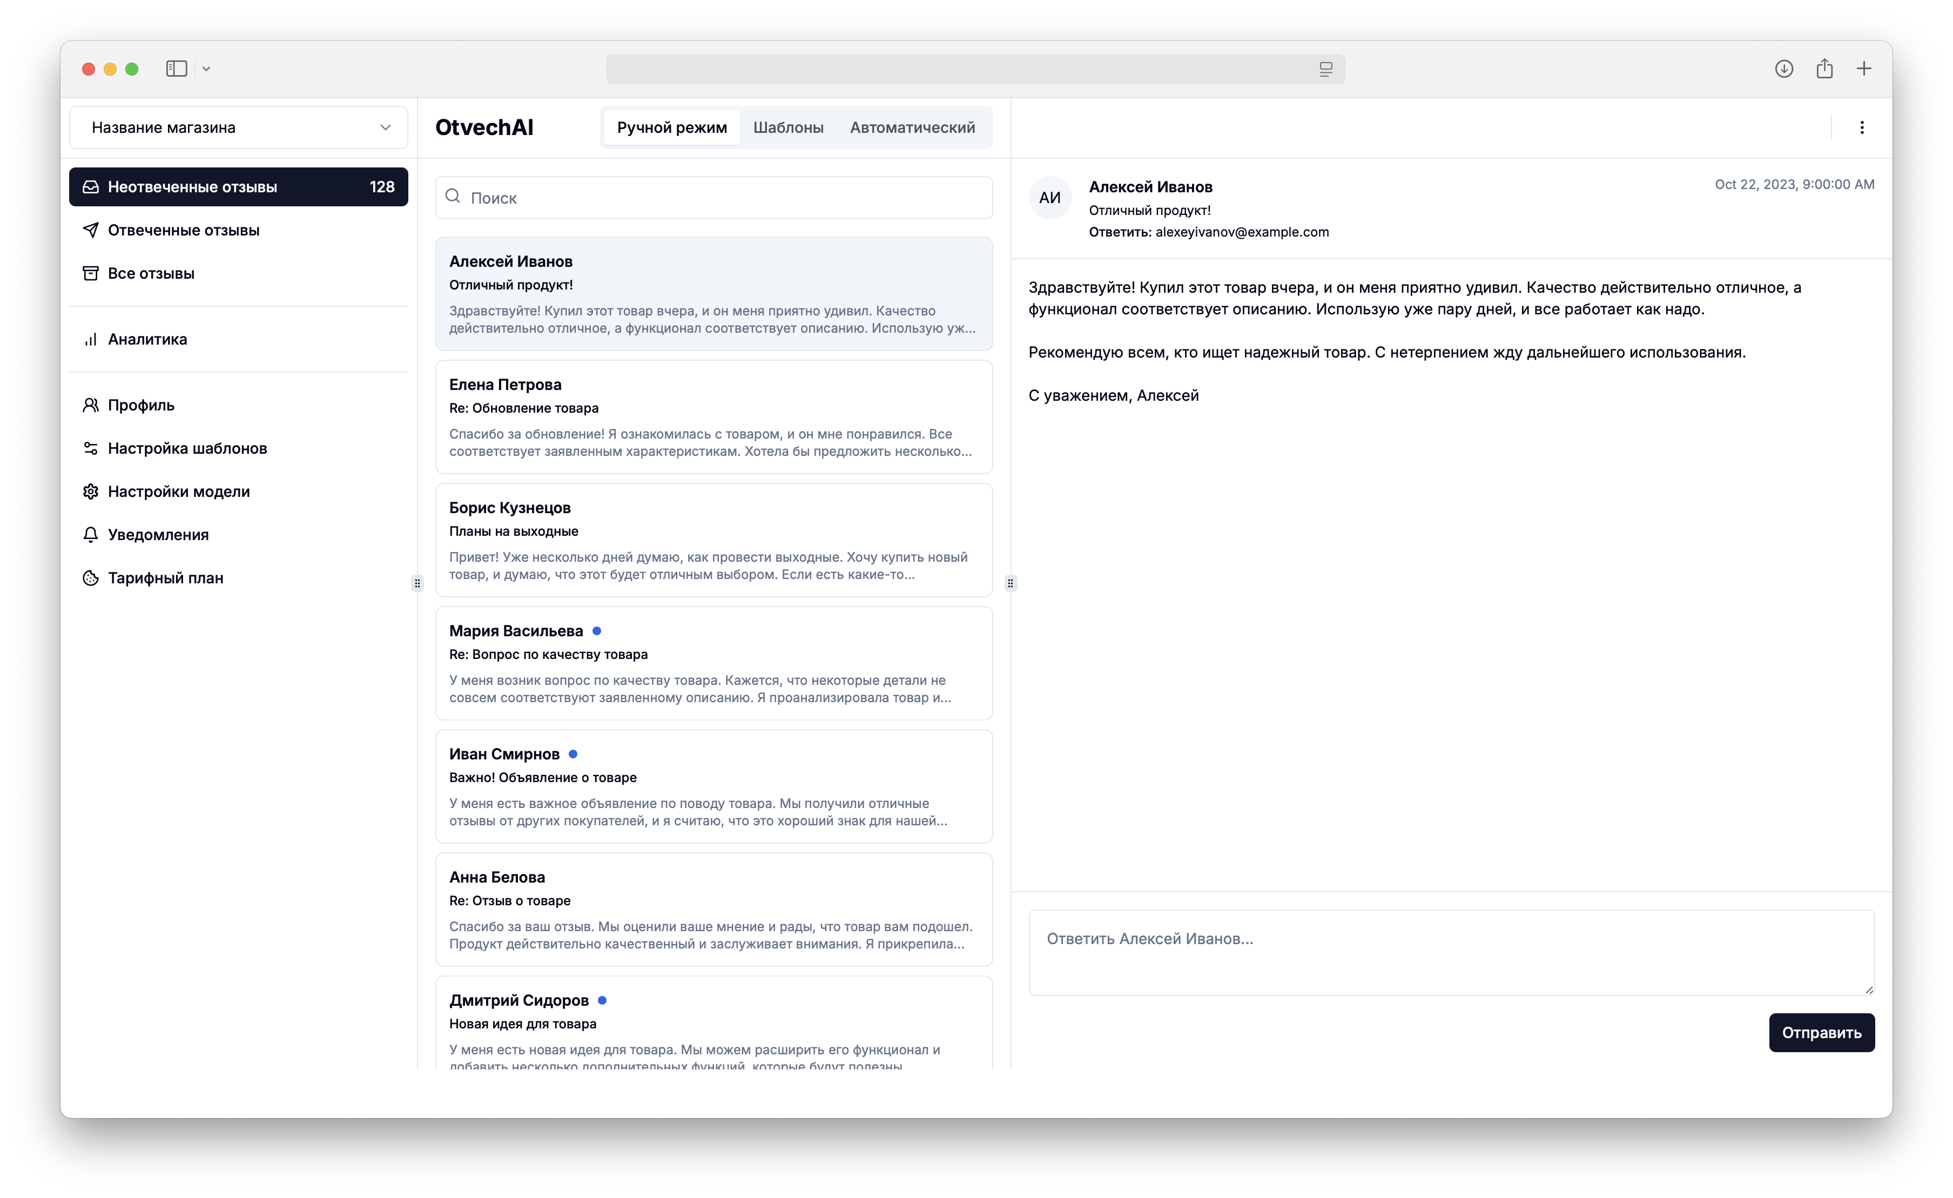Click the left panel resize handle

click(417, 583)
